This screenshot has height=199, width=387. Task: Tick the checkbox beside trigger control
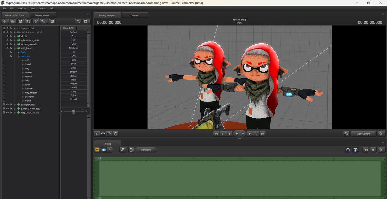tap(4, 101)
